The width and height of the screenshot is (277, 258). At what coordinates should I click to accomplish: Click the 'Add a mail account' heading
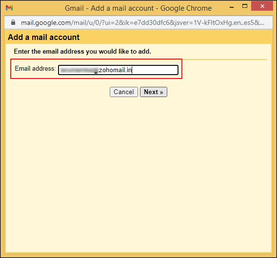[x=43, y=37]
